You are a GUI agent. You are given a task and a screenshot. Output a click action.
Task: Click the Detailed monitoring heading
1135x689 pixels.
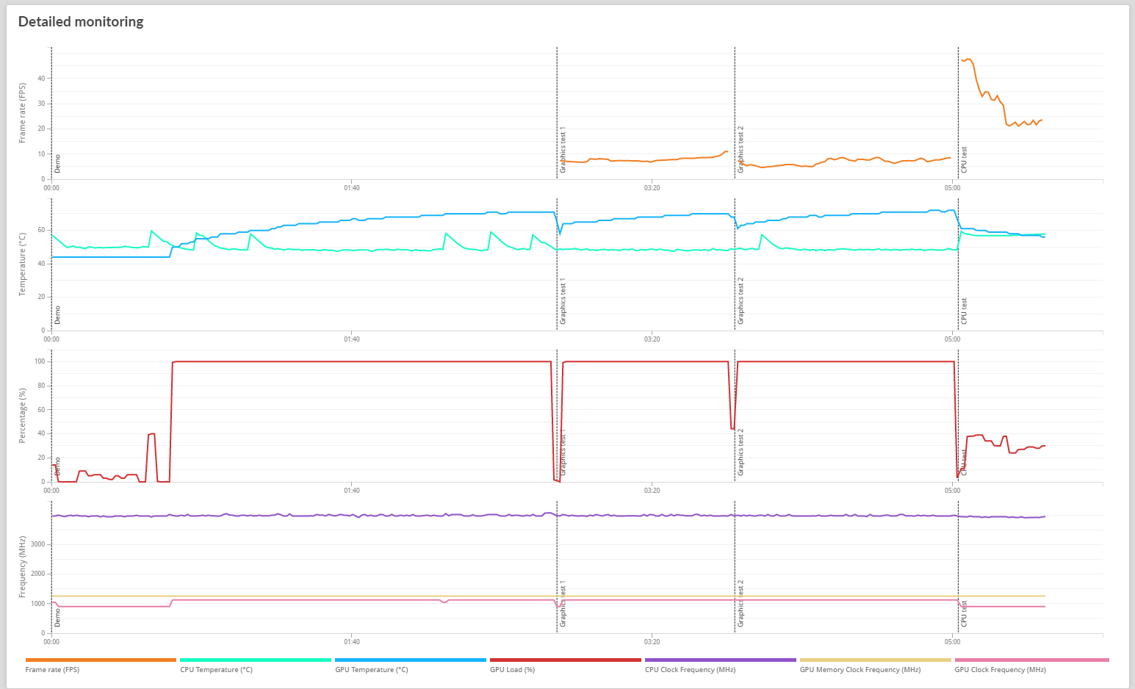(x=81, y=22)
